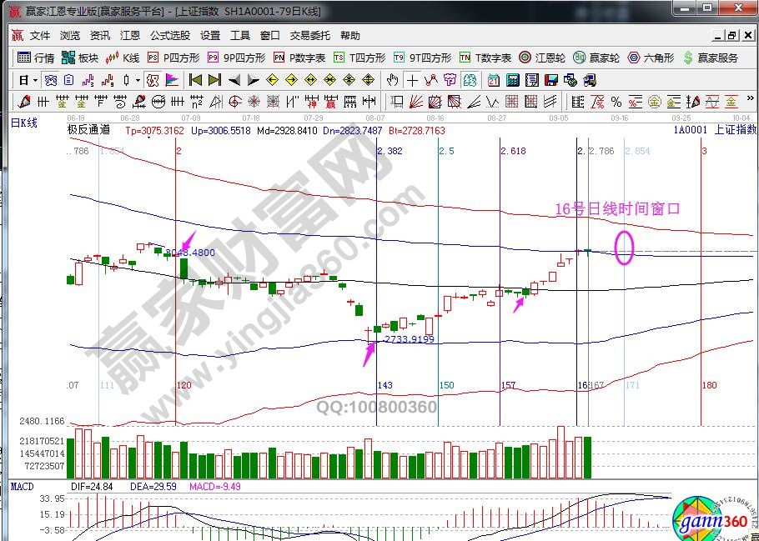759x541 pixels.
Task: Open the calculator tool icon
Action: pos(510,80)
